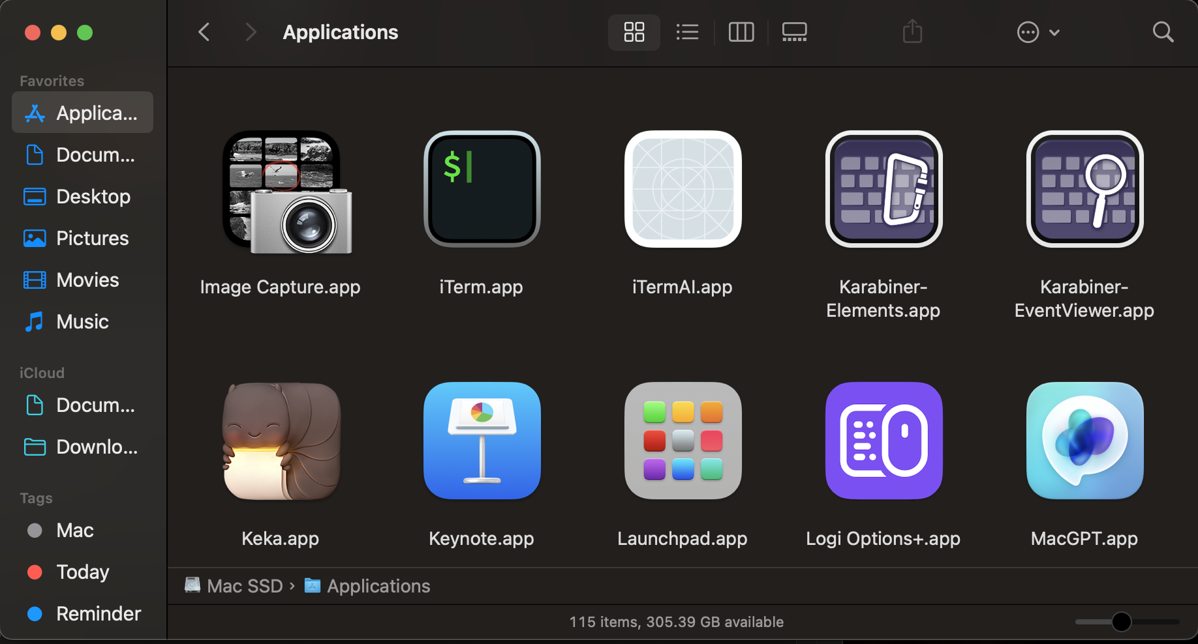Click the iTerm.app file name label
Viewport: 1198px width, 644px height.
coord(482,287)
